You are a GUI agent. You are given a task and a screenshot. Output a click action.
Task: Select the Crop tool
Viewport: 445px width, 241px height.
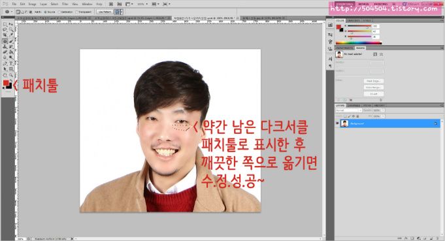coord(5,35)
